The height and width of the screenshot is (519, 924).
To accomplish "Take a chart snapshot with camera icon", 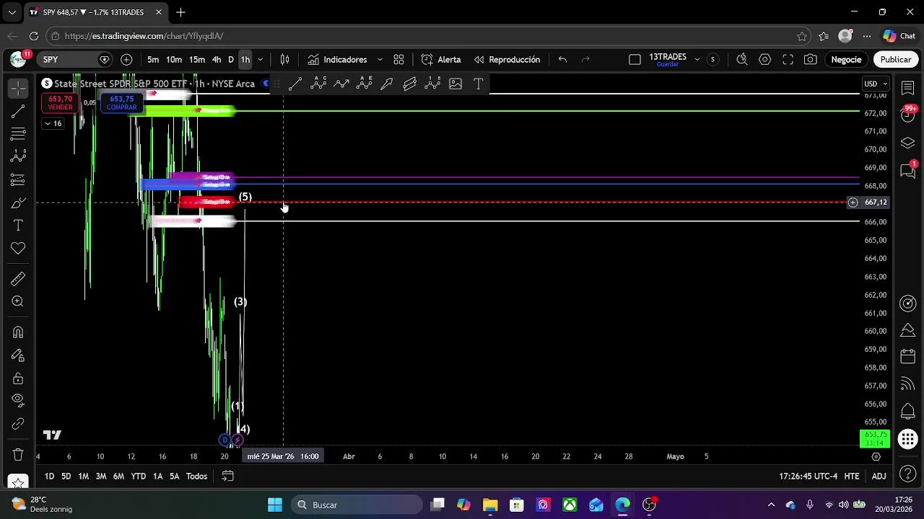I will (x=811, y=60).
